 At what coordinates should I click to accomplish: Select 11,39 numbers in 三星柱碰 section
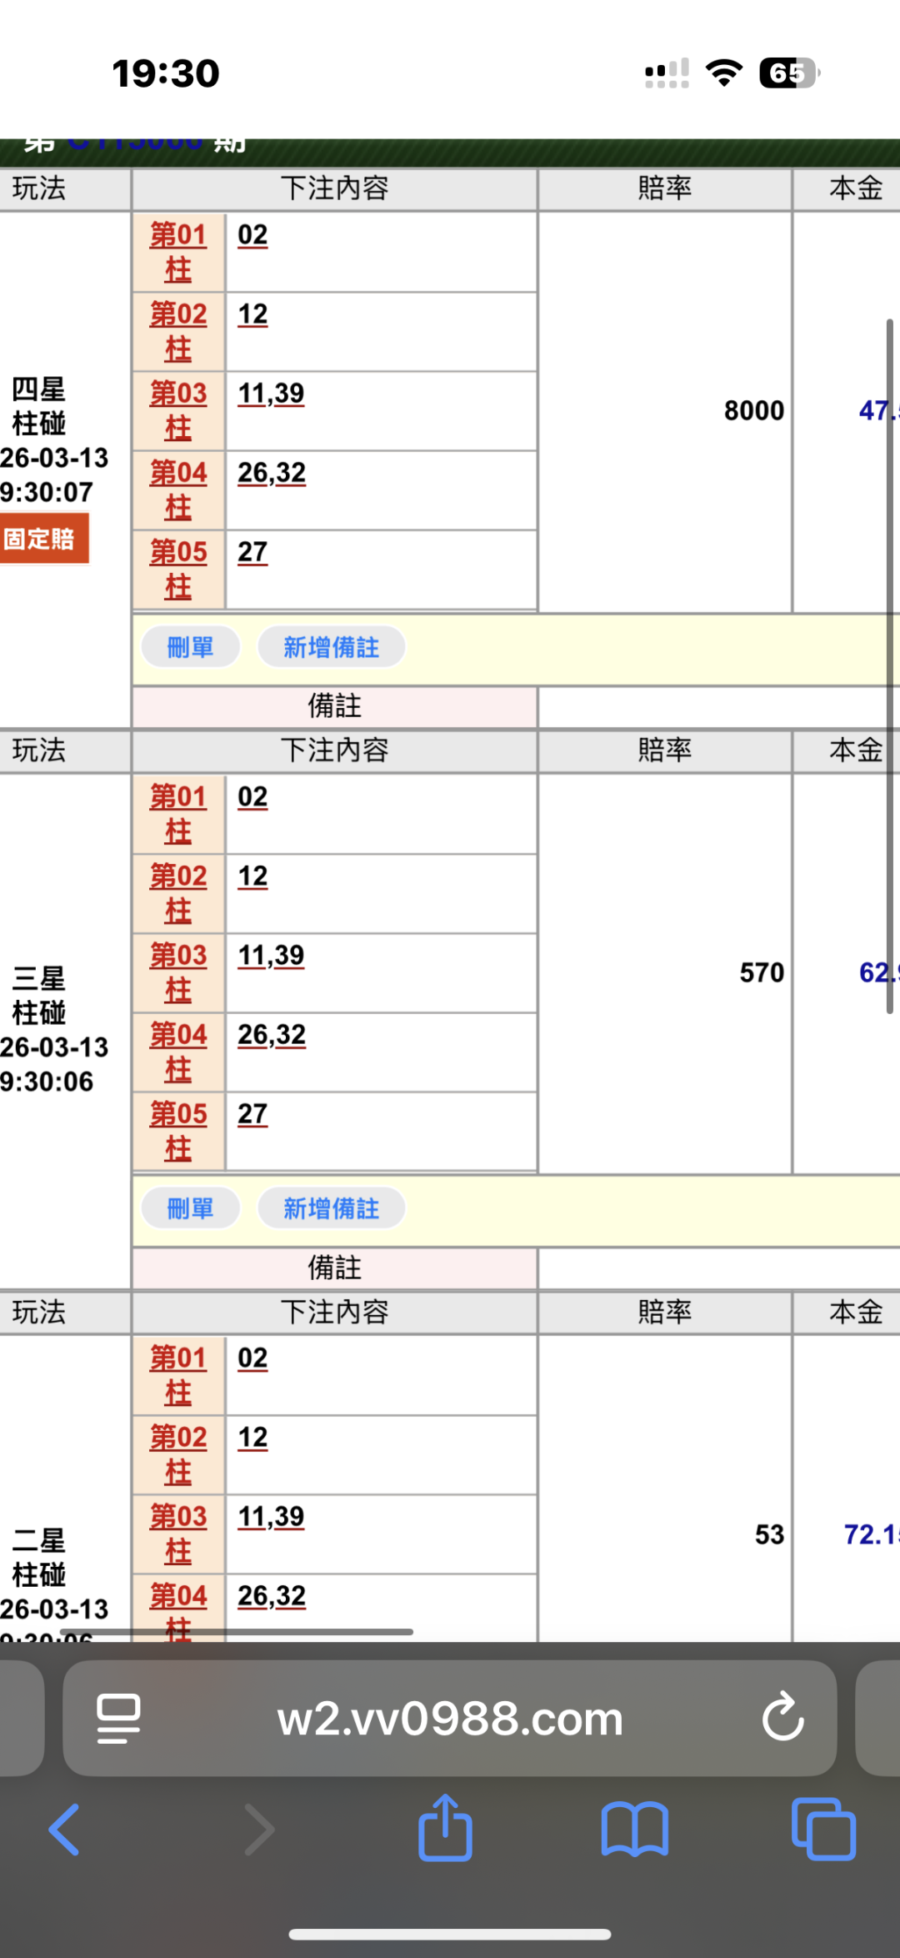[271, 956]
